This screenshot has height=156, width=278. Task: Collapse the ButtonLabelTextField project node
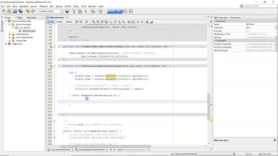tap(6, 21)
